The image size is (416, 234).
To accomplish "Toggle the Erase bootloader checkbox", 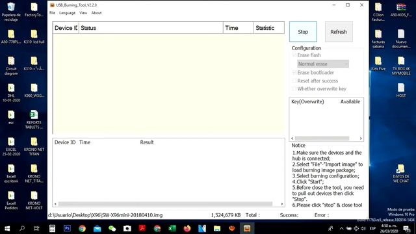I will tap(294, 72).
